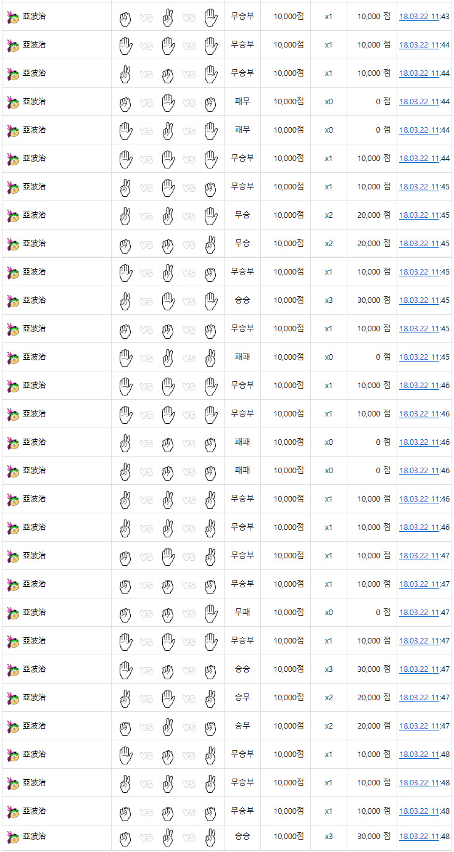Screen dimensions: 454x852
Task: Click 0 점 payout in the 무패 row
Action: click(x=383, y=612)
